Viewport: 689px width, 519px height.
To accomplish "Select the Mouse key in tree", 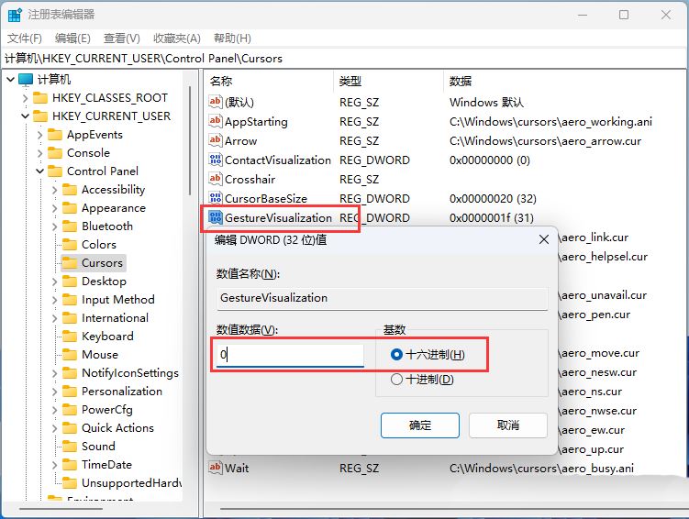I will tap(99, 355).
